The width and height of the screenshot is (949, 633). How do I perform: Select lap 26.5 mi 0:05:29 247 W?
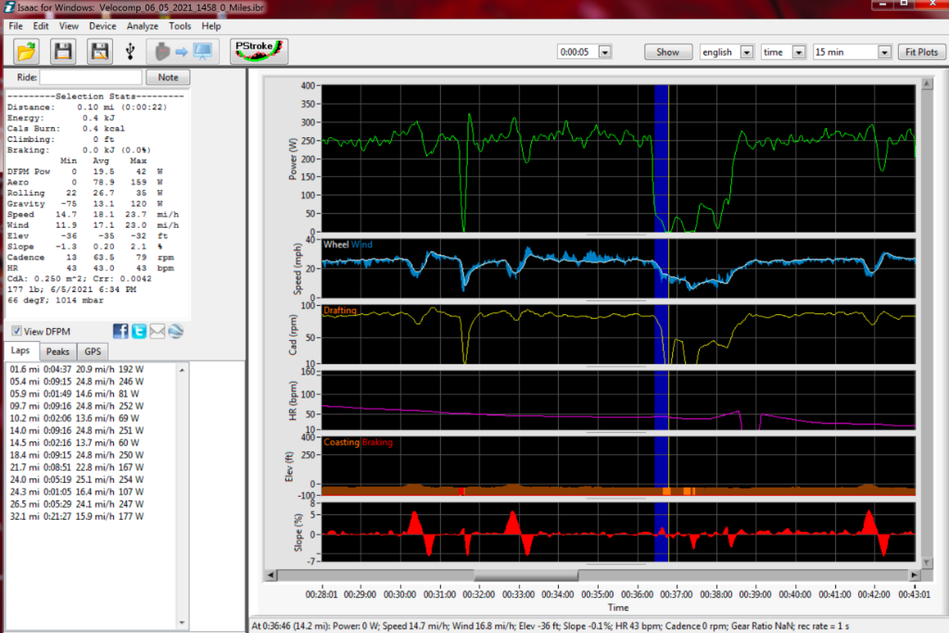(77, 504)
